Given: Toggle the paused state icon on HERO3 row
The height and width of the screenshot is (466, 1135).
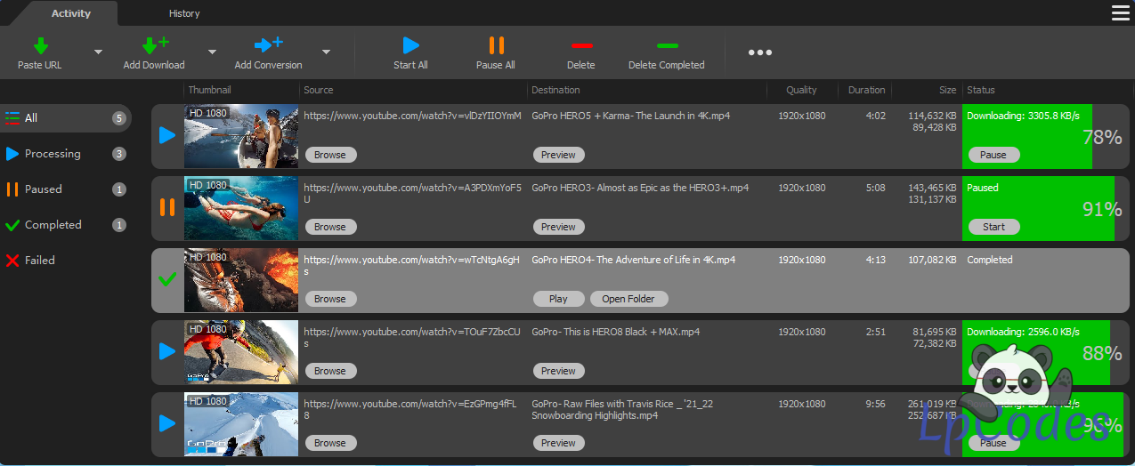Looking at the screenshot, I should point(166,208).
